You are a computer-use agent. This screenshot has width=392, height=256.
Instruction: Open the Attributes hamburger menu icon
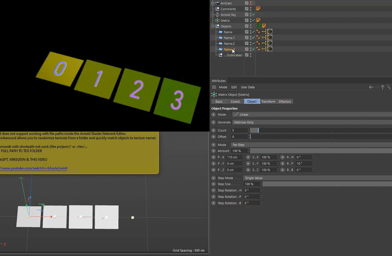pos(214,87)
